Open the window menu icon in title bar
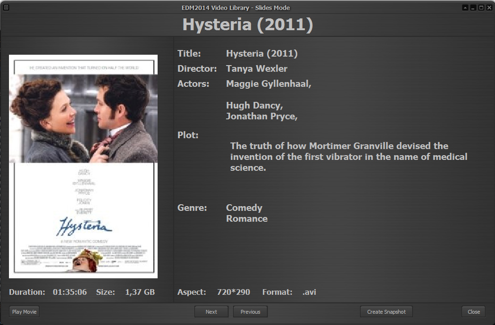 click(6, 8)
